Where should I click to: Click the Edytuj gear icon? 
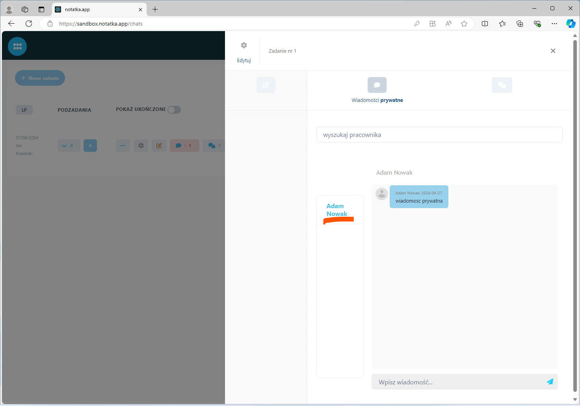244,46
